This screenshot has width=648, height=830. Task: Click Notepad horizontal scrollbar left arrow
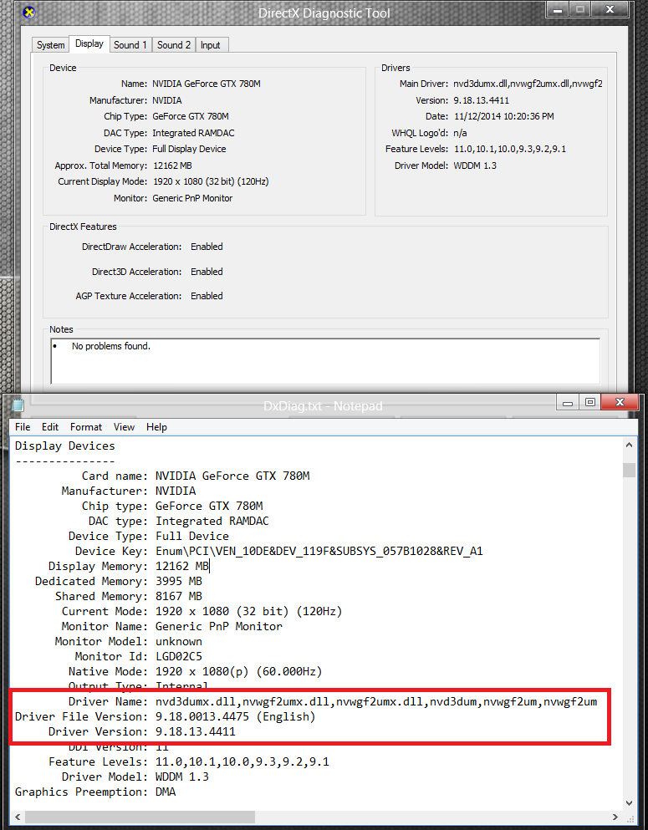(x=18, y=817)
